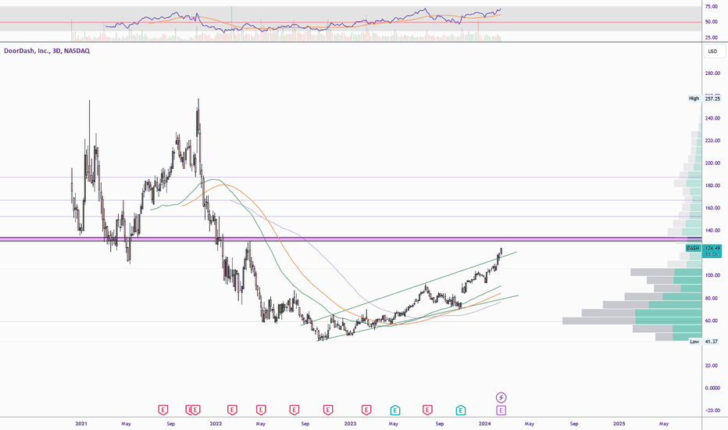Click the 2022 time axis label
This screenshot has width=728, height=430.
[216, 424]
